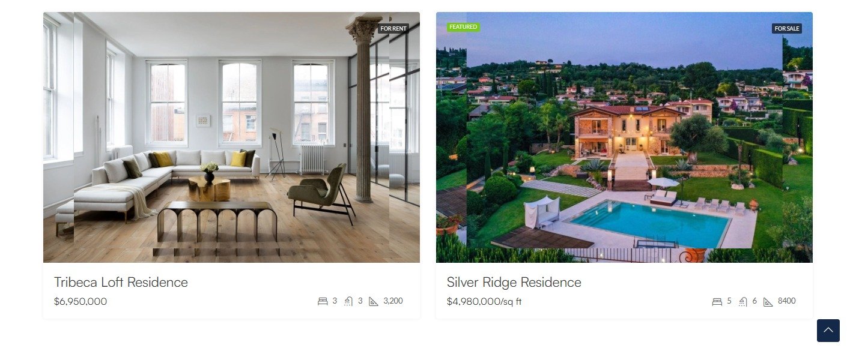The width and height of the screenshot is (856, 351).
Task: Click the bedroom icon on Tribeca Loft card
Action: coord(323,301)
